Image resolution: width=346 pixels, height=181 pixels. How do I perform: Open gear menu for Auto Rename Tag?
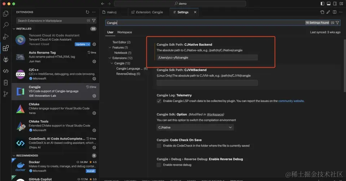click(94, 61)
